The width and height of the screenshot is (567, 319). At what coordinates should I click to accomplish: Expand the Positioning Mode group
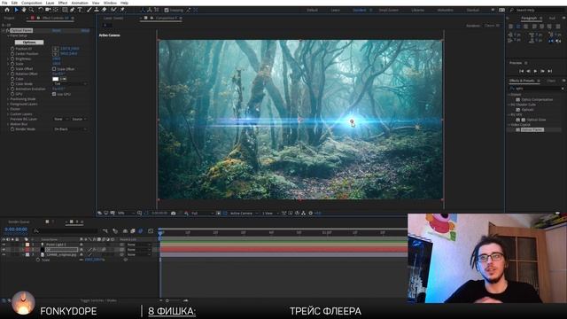tap(8, 98)
